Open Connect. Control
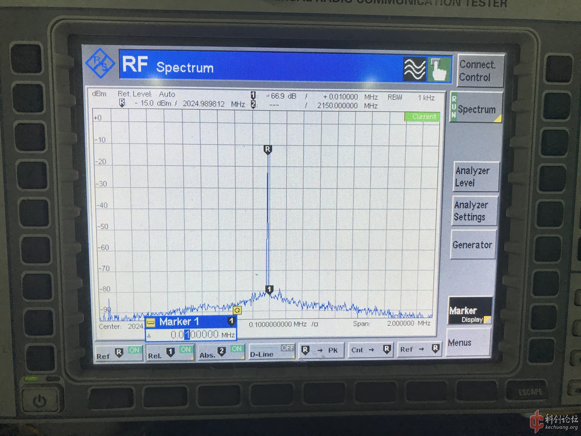 (480, 71)
